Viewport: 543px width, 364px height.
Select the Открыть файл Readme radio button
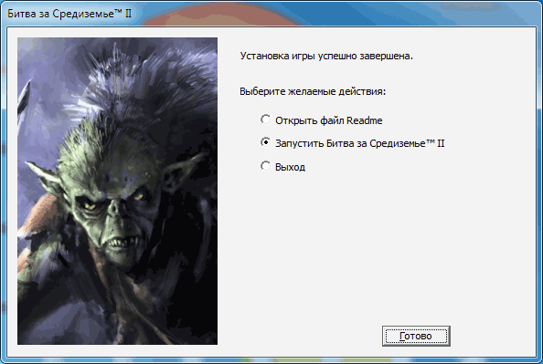266,120
